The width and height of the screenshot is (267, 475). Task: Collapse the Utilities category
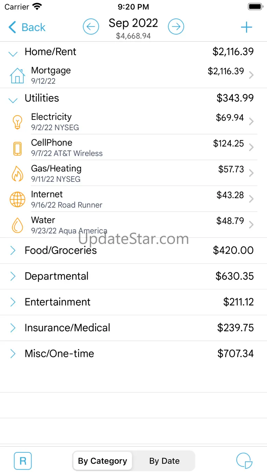point(13,100)
